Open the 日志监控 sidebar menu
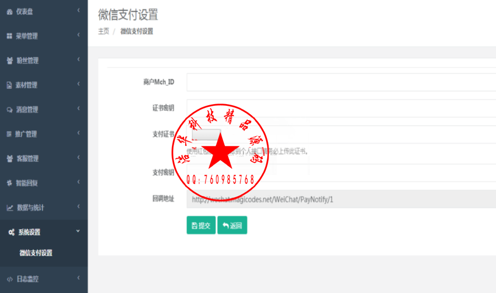The height and width of the screenshot is (293, 496). coord(44,279)
